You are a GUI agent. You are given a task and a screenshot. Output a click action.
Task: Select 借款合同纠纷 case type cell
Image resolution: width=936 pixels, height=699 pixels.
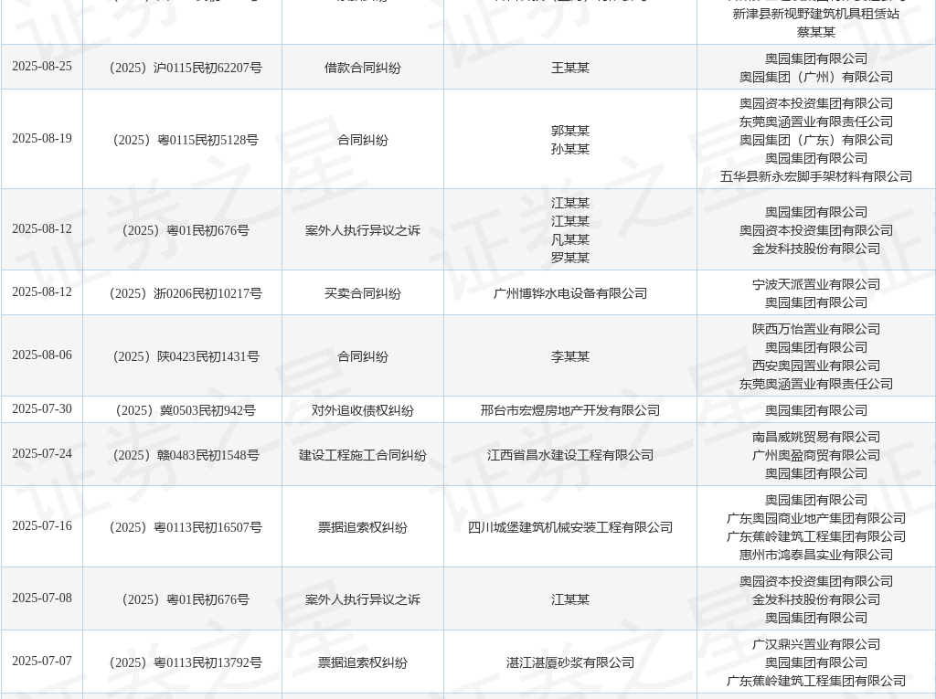[x=362, y=68]
